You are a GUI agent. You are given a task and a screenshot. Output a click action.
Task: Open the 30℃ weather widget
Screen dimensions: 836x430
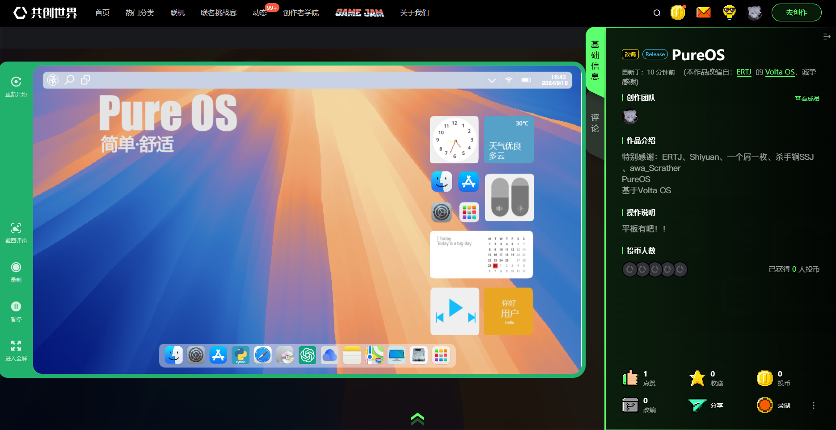coord(508,140)
